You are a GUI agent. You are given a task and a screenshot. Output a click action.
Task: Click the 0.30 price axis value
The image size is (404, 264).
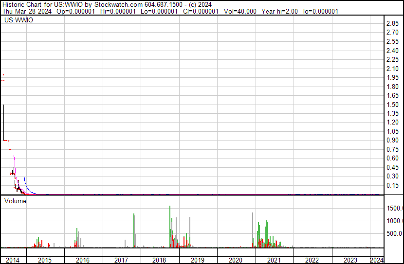click(392, 176)
